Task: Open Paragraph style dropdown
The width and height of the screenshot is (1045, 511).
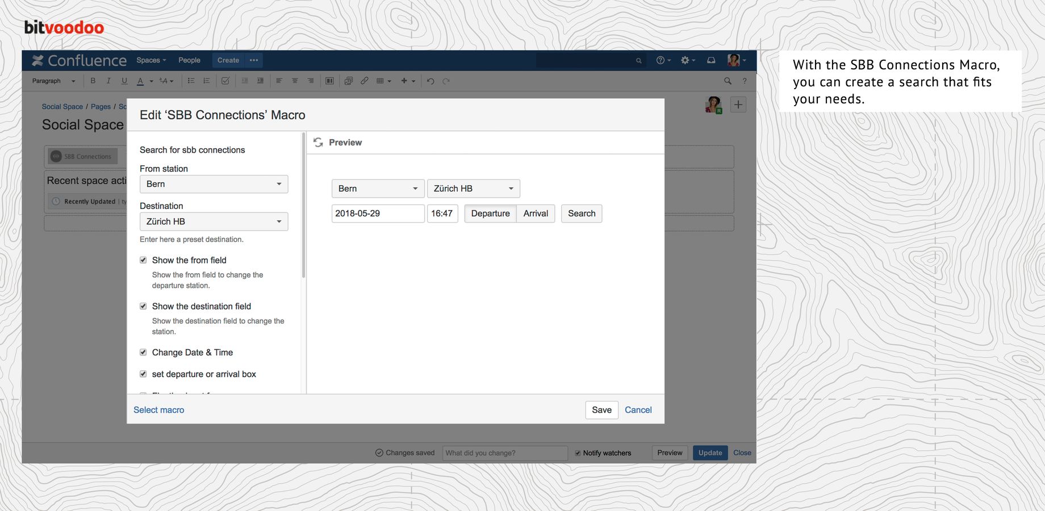Action: [53, 81]
